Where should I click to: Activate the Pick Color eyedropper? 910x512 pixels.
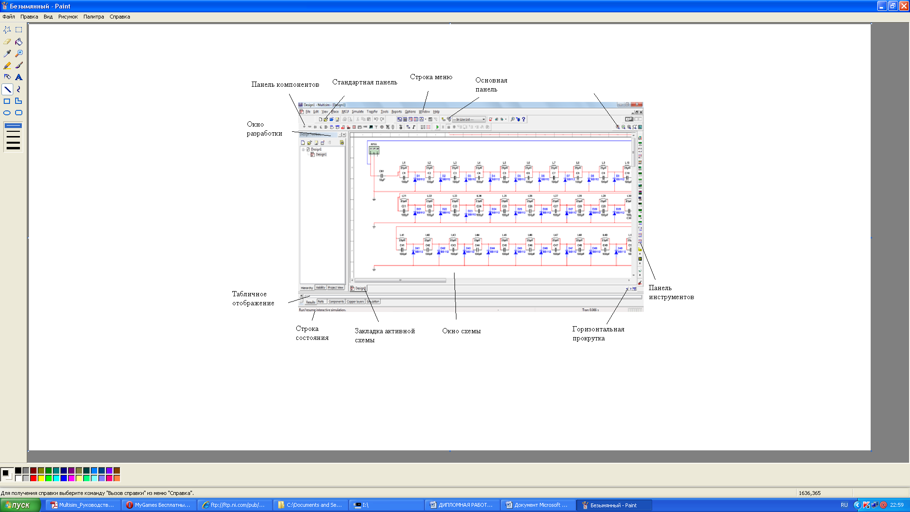tap(7, 54)
